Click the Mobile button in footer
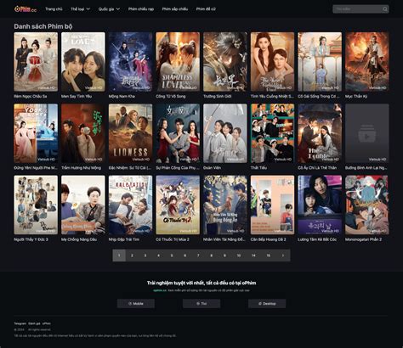403x348 pixels. click(136, 304)
